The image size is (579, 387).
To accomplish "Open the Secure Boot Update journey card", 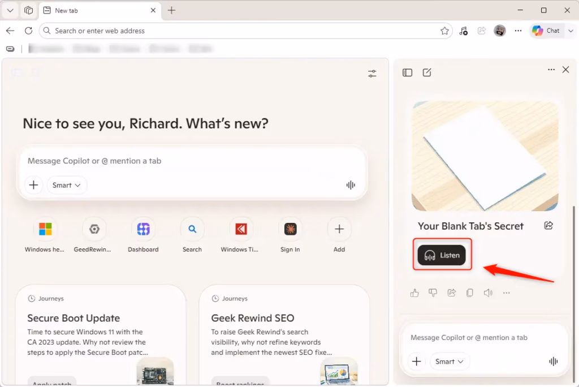I will pyautogui.click(x=101, y=334).
